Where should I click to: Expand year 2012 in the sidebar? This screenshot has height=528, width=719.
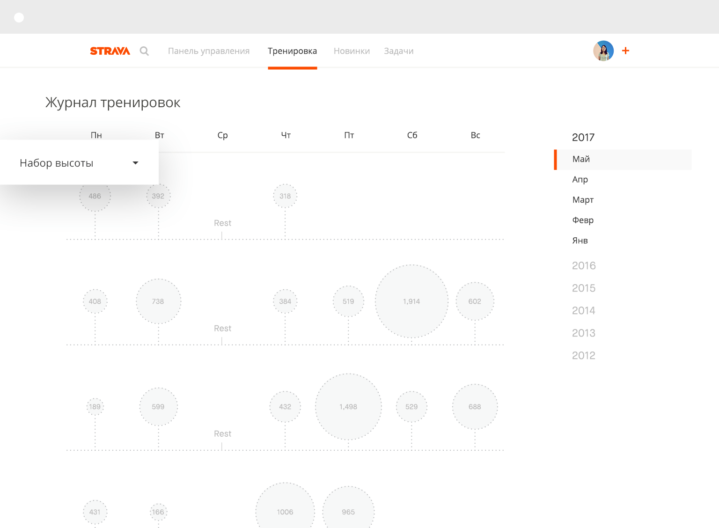[x=584, y=355]
